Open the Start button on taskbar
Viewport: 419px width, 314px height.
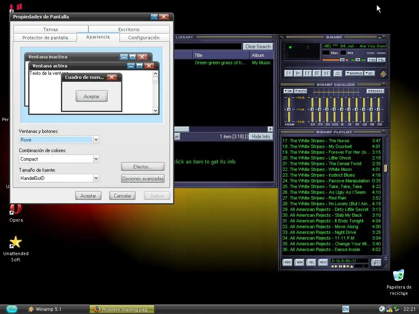pos(11,309)
